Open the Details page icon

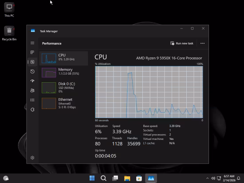32,100
